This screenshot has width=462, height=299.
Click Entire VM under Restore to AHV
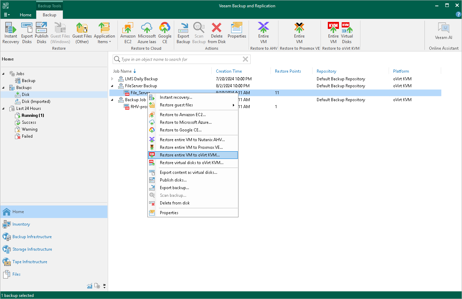264,33
